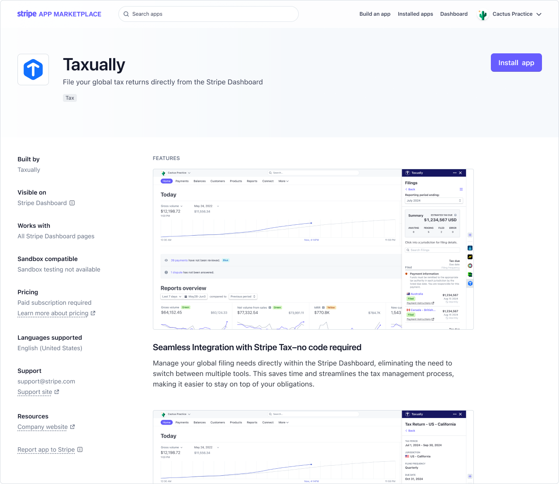Click the FEATURES section label
Image resolution: width=559 pixels, height=484 pixels.
[166, 158]
